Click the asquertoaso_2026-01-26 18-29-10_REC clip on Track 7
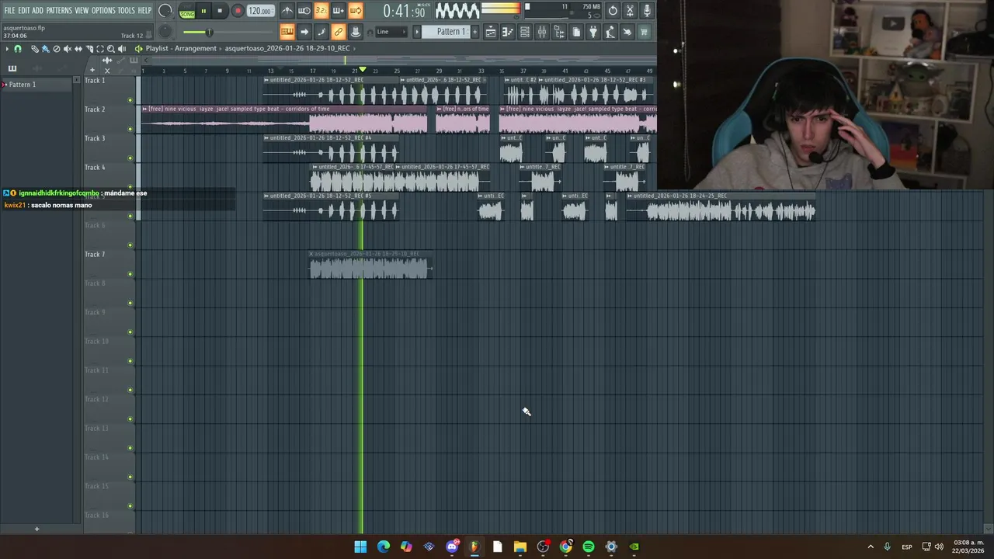Screen dimensions: 994x559 point(370,266)
